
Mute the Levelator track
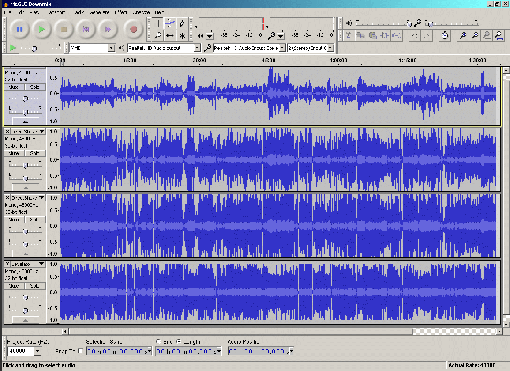(x=14, y=286)
